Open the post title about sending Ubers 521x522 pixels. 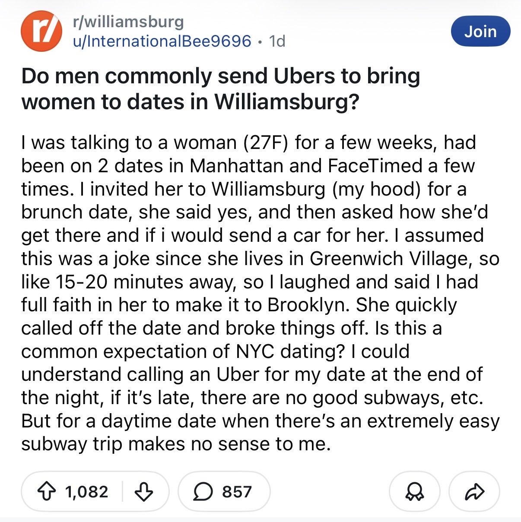point(221,89)
